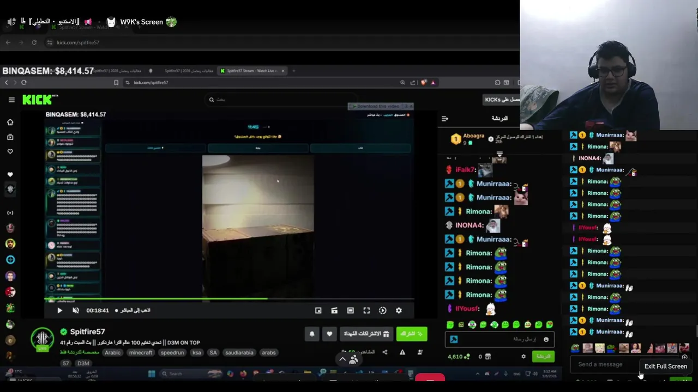Reload page in inner browser

click(23, 82)
